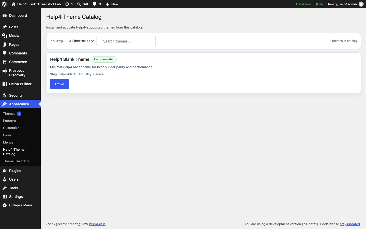Click the Database: SQLite indicator

(x=309, y=4)
